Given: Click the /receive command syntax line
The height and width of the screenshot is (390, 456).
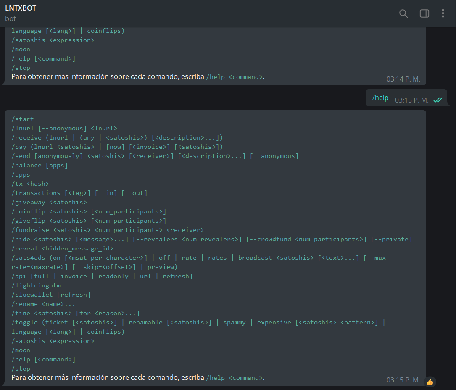Looking at the screenshot, I should (117, 137).
